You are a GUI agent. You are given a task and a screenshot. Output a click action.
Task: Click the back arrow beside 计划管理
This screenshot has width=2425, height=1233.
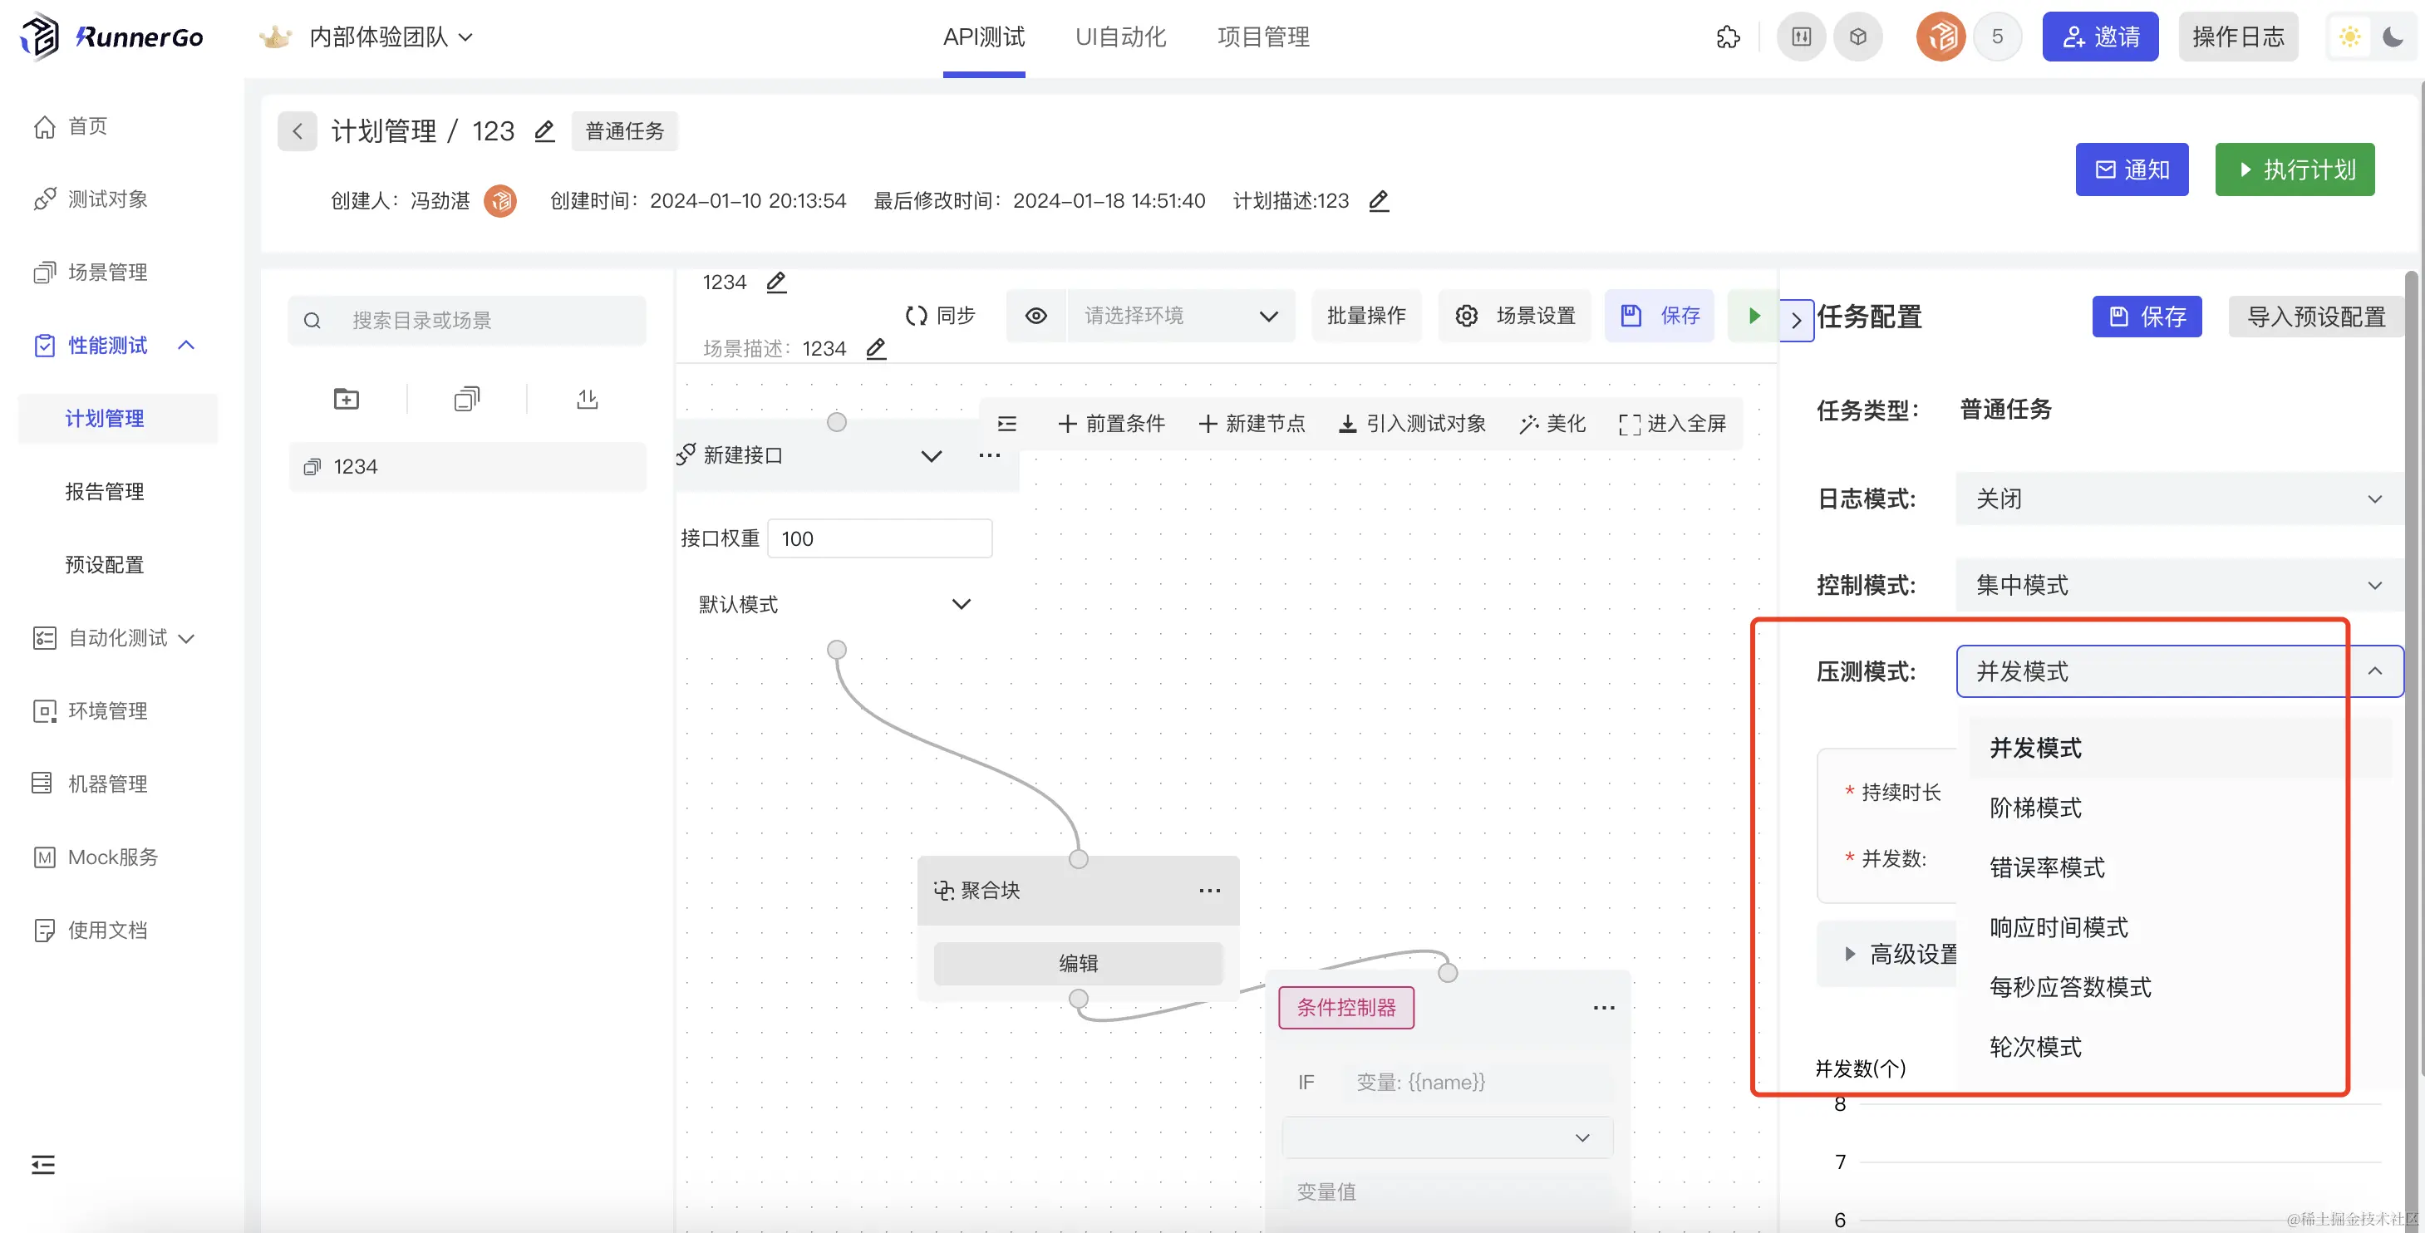click(298, 132)
